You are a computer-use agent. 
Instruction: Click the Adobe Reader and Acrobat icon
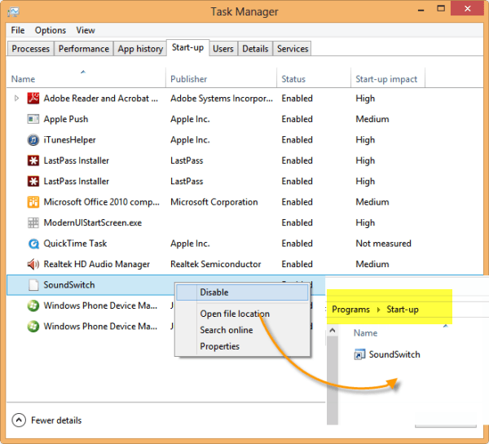click(x=33, y=99)
